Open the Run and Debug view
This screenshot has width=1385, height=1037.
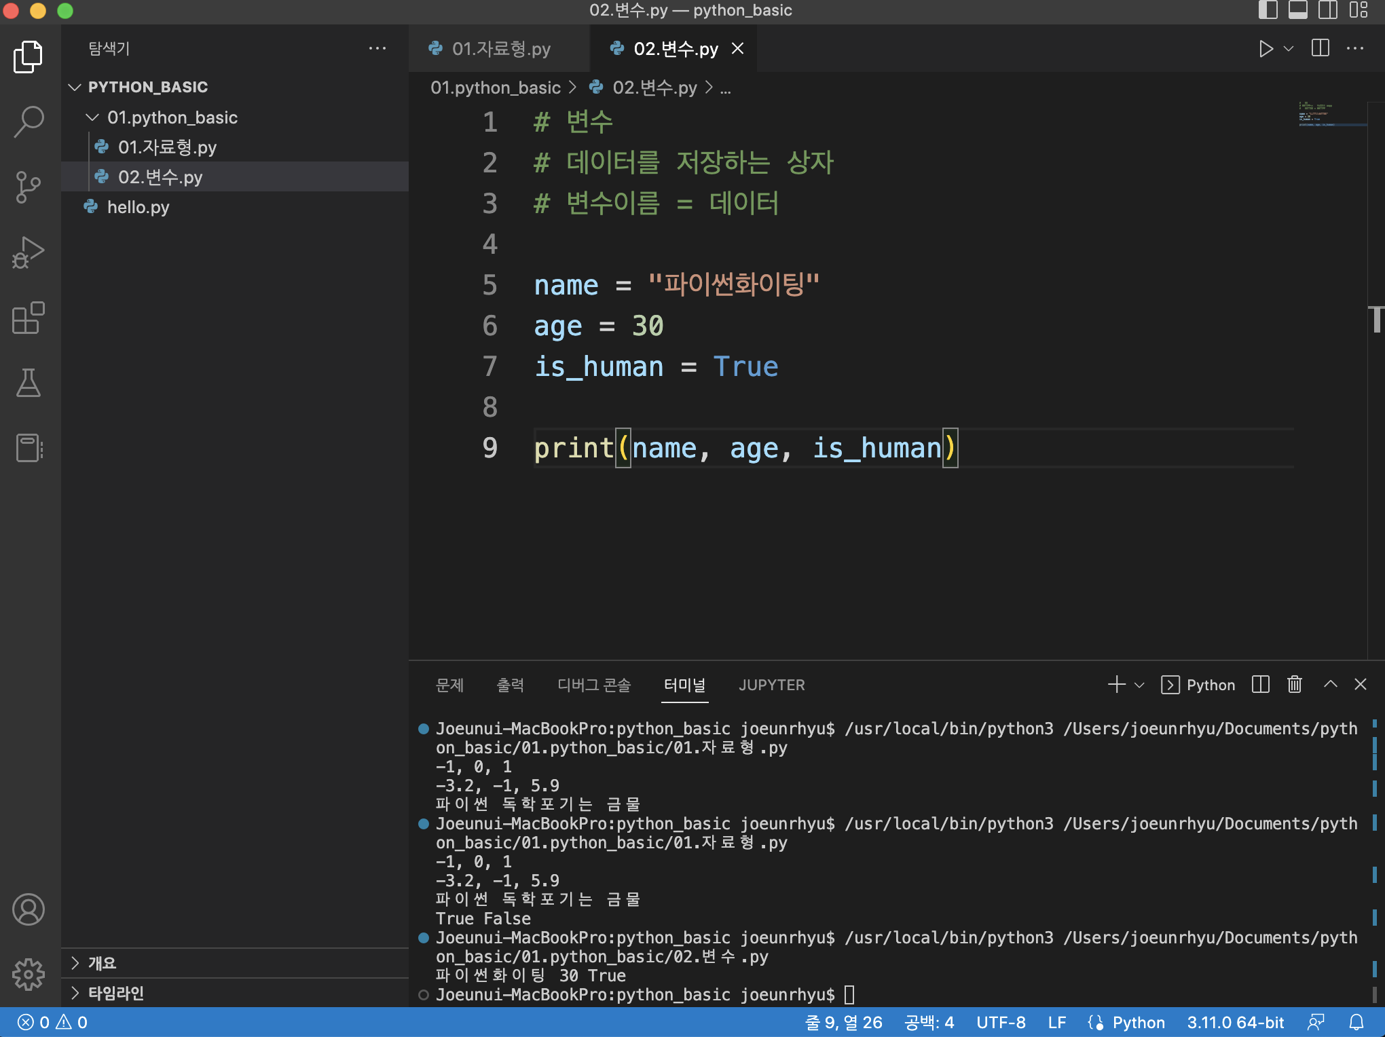(29, 252)
